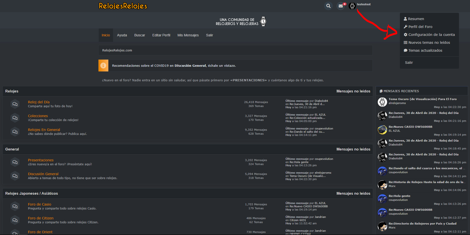Click the RelojesRelojes site logo
The image size is (470, 235).
click(x=123, y=6)
